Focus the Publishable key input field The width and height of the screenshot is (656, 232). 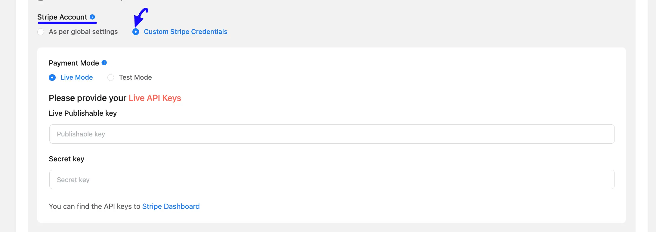(332, 134)
